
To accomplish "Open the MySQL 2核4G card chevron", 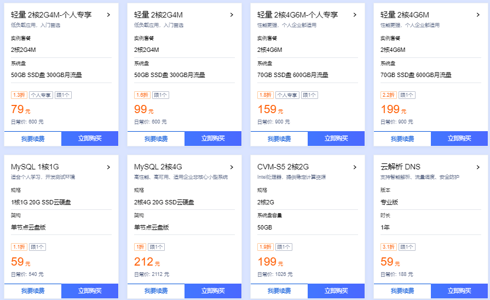I will click(232, 167).
